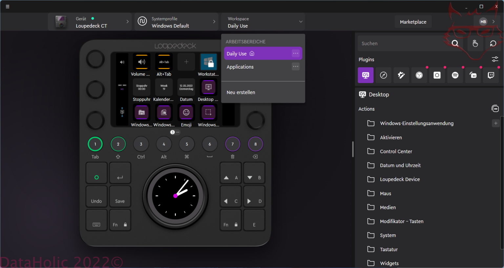Open the Gerät Loupedeck CT selector
Image resolution: width=504 pixels, height=268 pixels.
coord(90,22)
